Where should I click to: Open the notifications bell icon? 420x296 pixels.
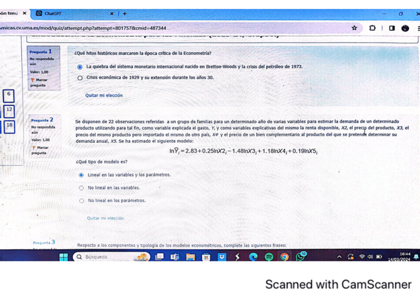click(416, 257)
